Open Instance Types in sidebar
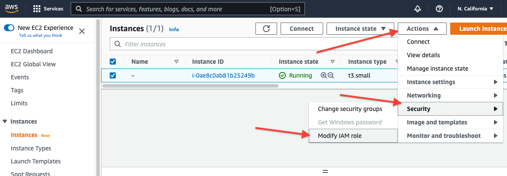507x176 pixels. (x=31, y=148)
